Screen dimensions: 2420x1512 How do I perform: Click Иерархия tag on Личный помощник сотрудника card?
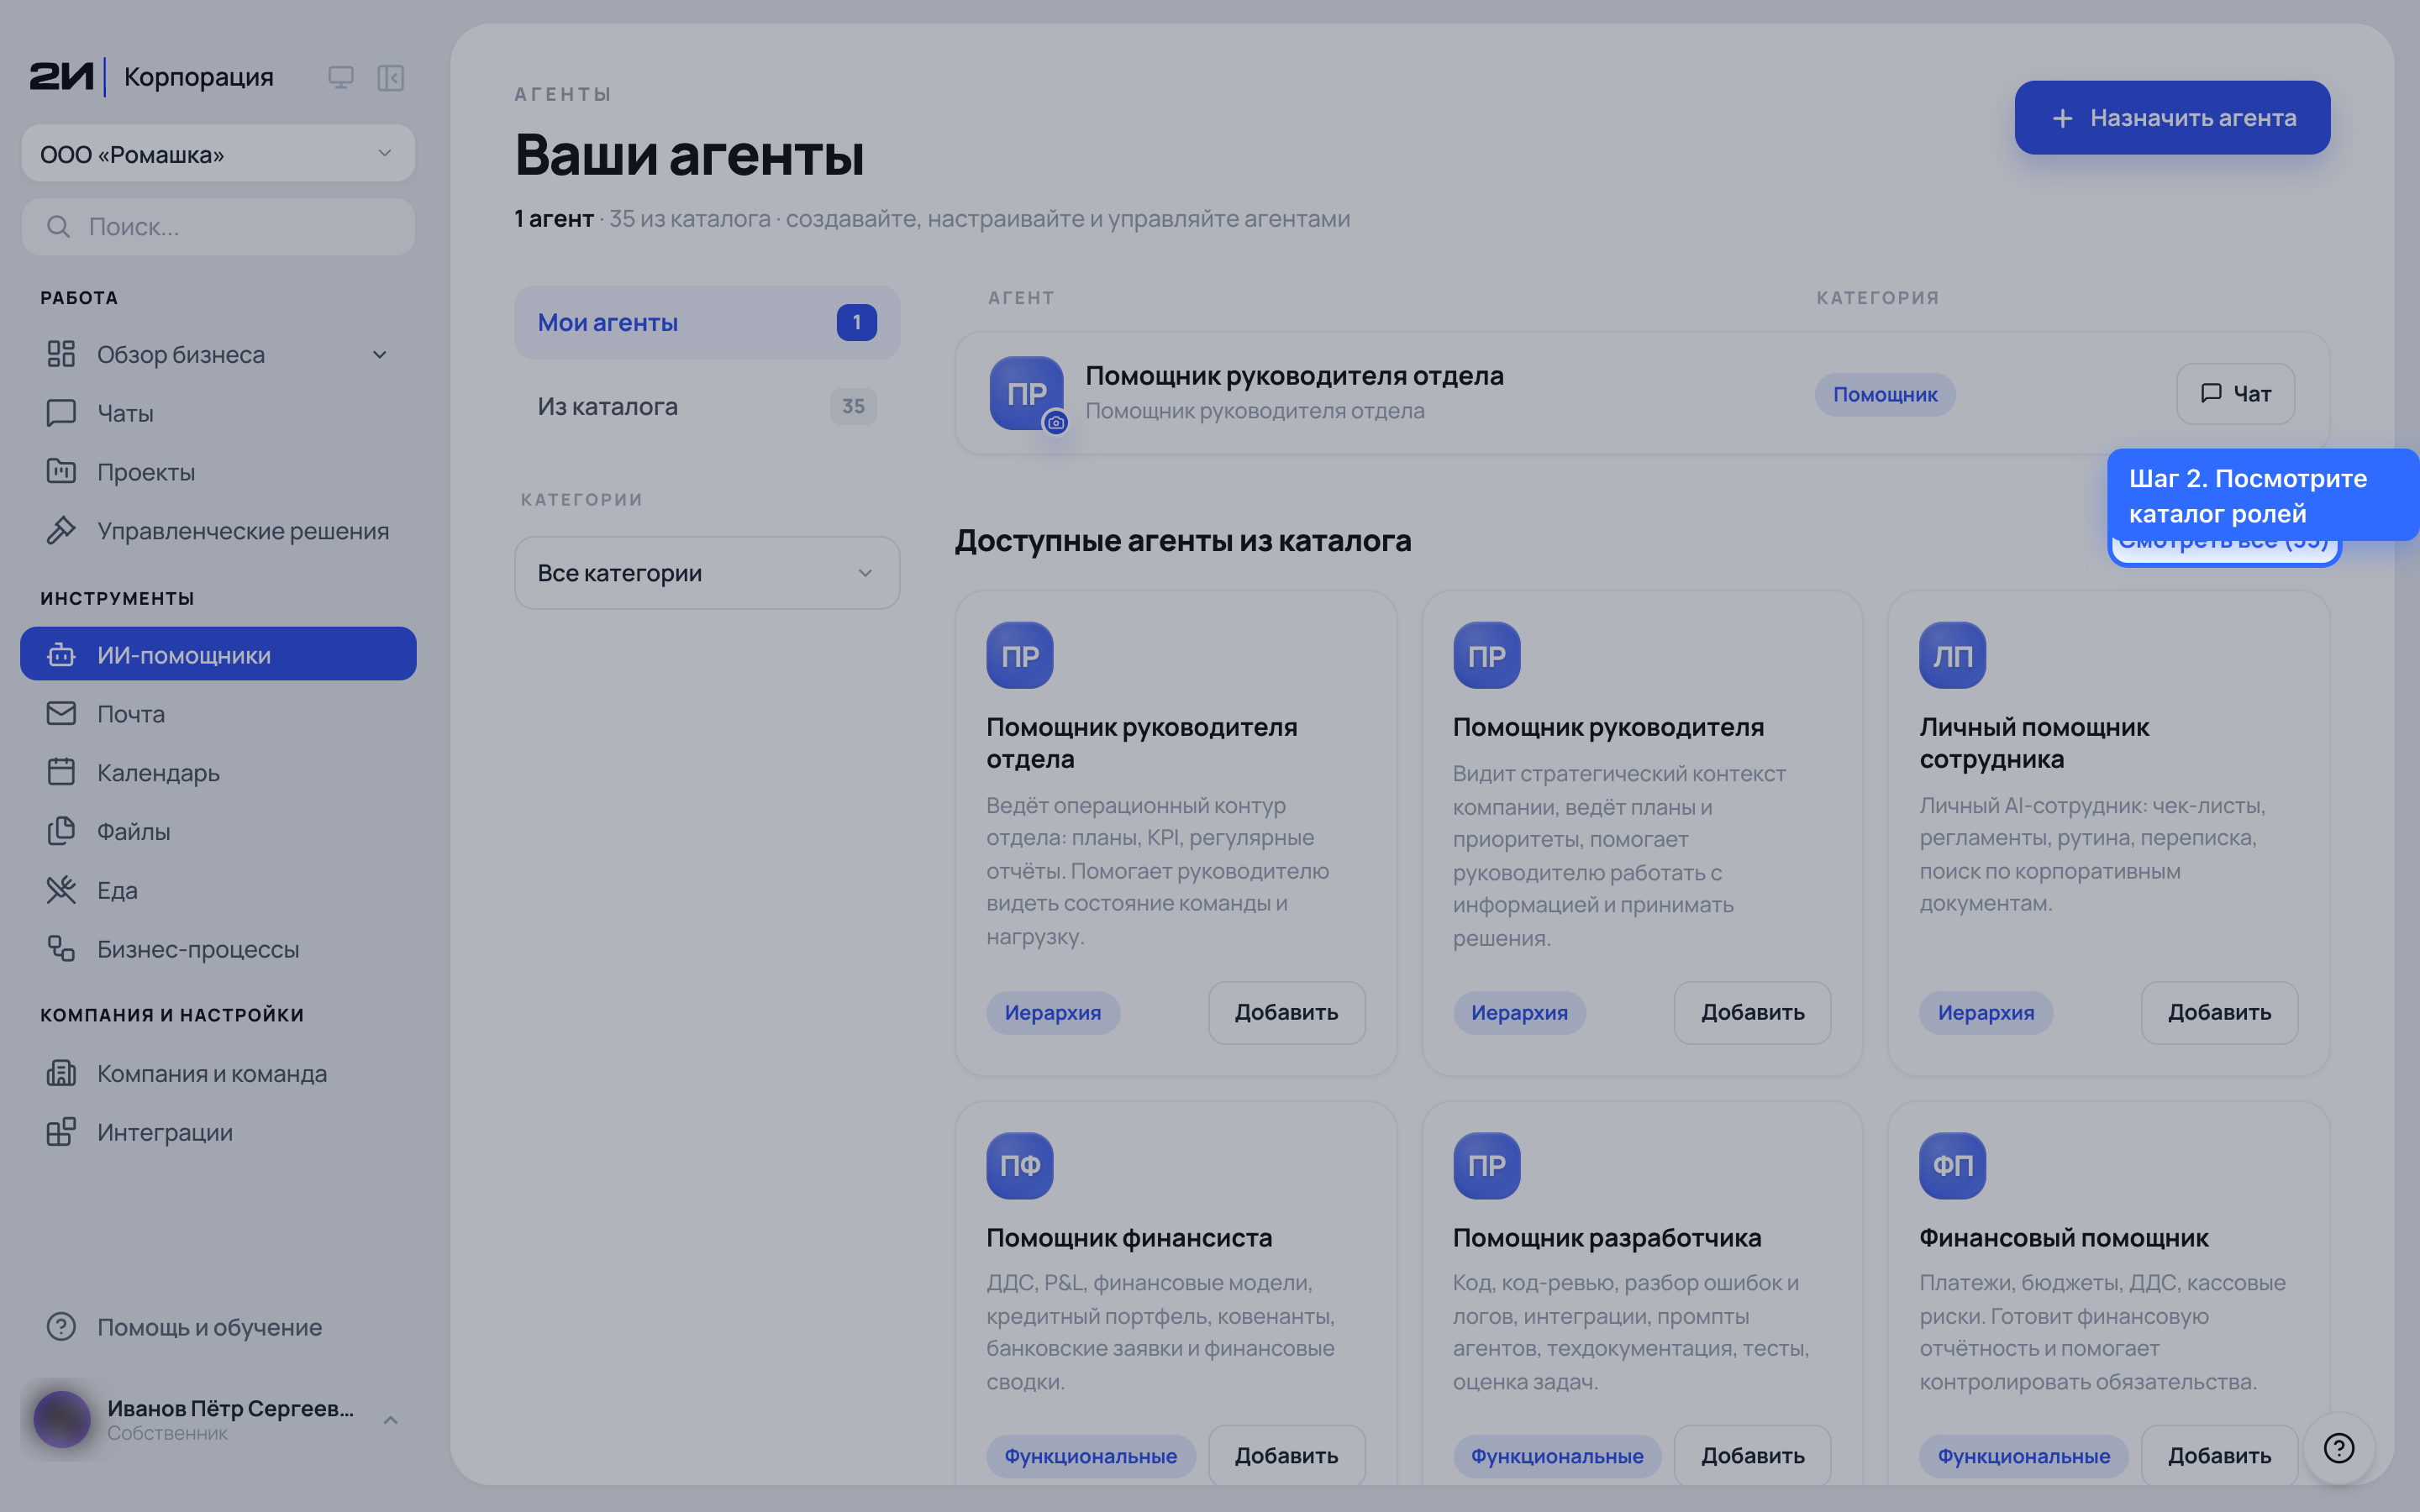tap(1986, 1013)
